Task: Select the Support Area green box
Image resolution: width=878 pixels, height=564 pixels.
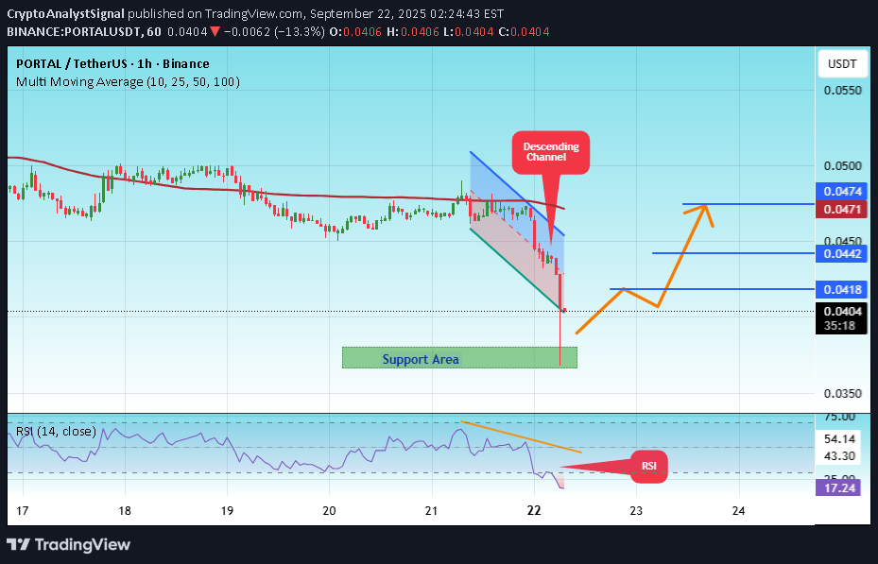Action: point(459,357)
